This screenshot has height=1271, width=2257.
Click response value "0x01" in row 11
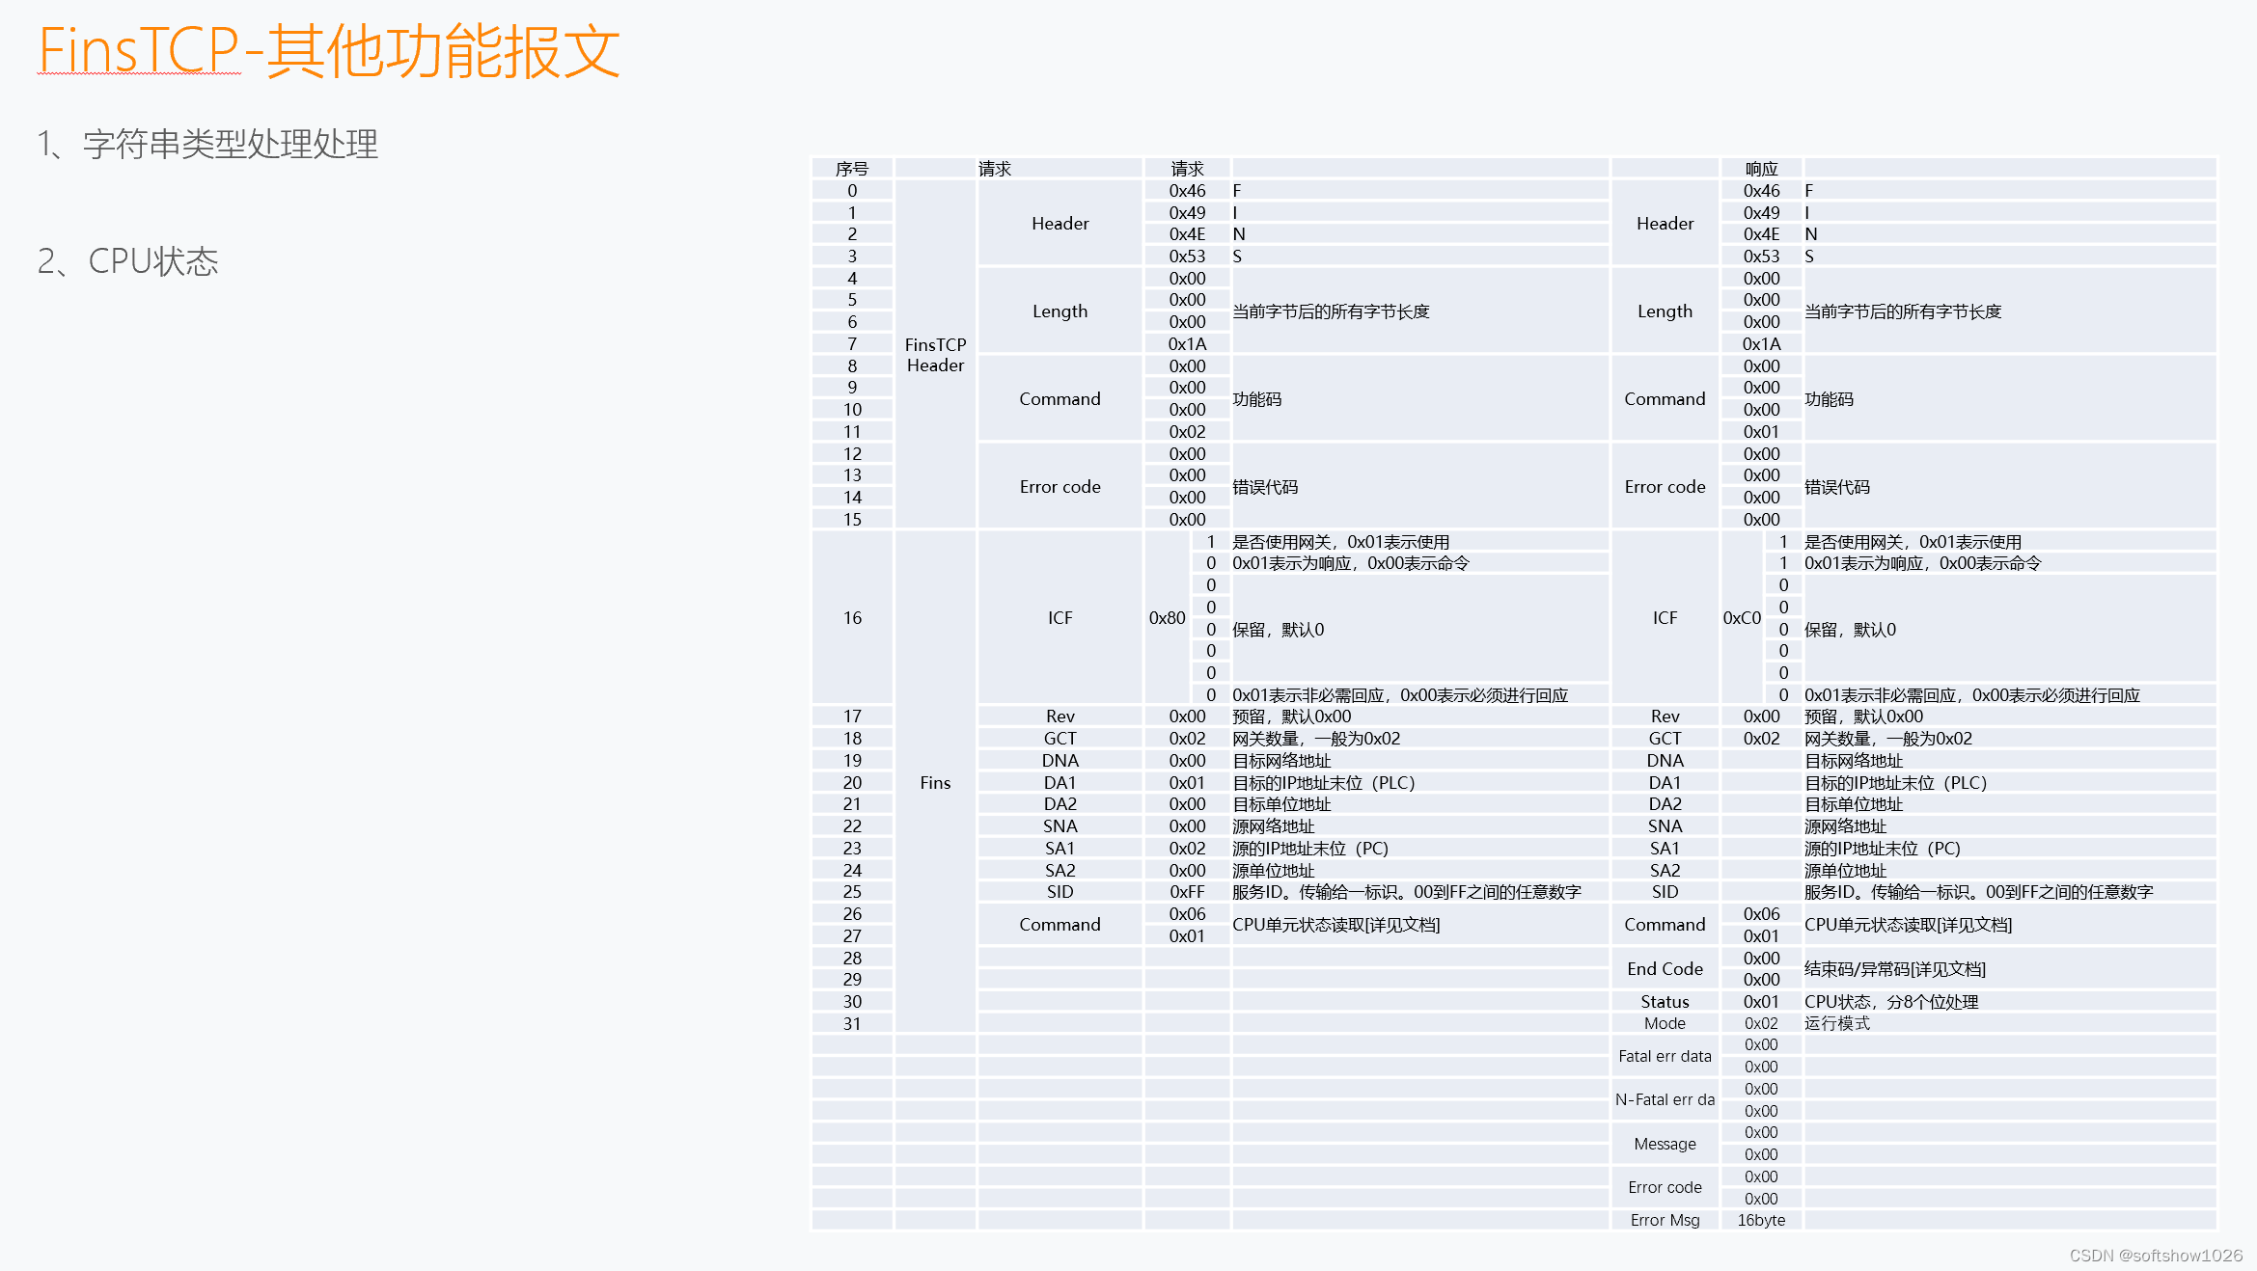tap(1761, 432)
